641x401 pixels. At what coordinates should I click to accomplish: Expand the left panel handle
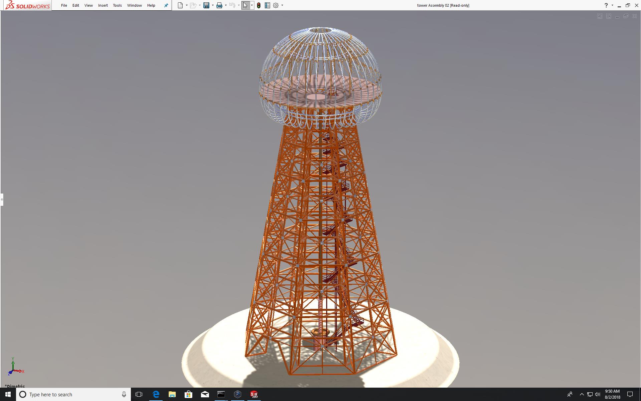pyautogui.click(x=2, y=199)
